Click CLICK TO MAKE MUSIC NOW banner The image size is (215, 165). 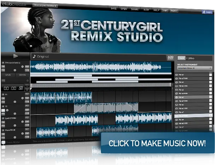click(x=157, y=143)
